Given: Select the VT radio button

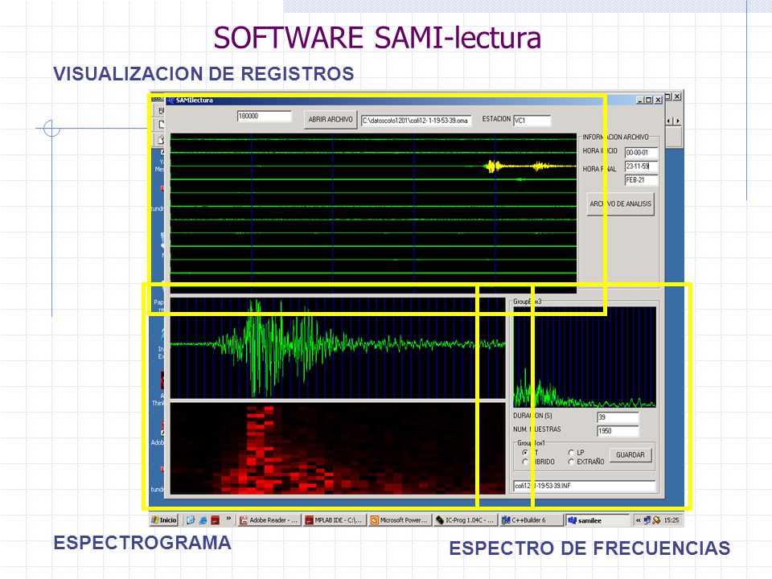Looking at the screenshot, I should (525, 453).
